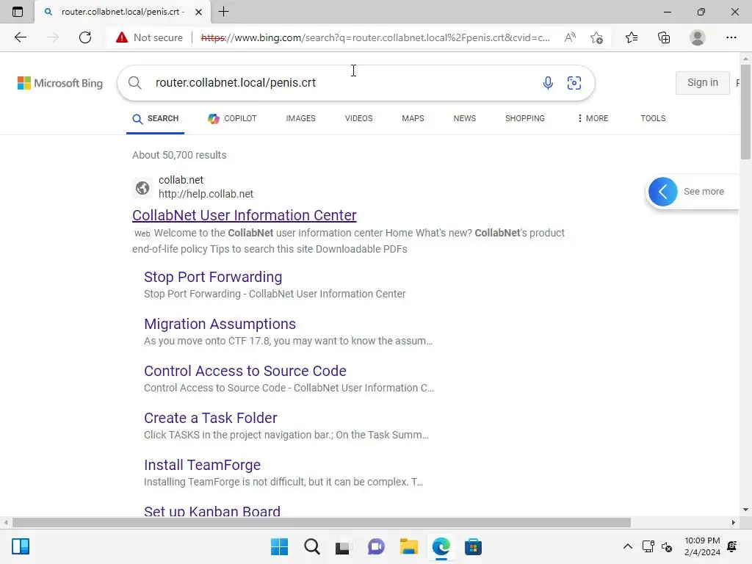The width and height of the screenshot is (752, 564).
Task: Open Microsoft Store from taskbar
Action: pos(473,546)
